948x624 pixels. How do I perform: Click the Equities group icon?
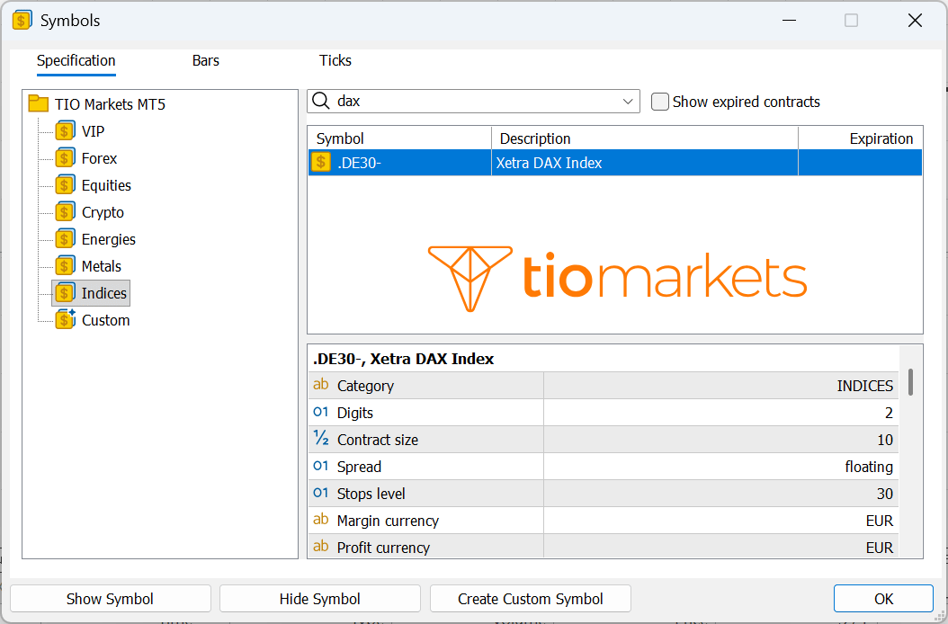[66, 185]
